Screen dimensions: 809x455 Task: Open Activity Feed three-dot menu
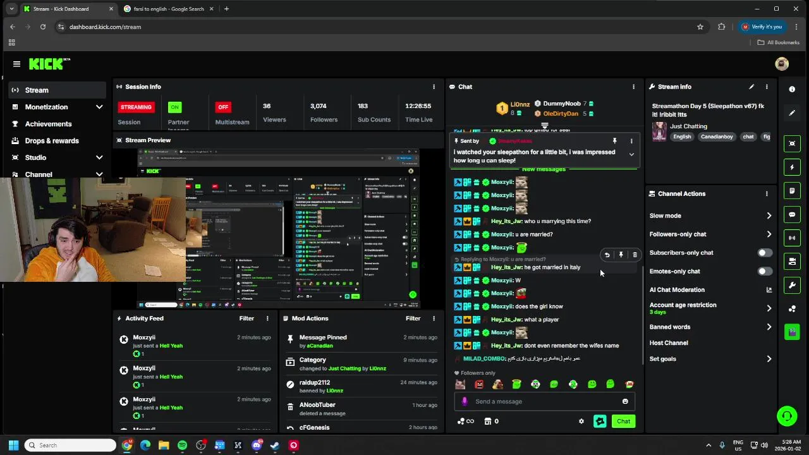tap(267, 318)
